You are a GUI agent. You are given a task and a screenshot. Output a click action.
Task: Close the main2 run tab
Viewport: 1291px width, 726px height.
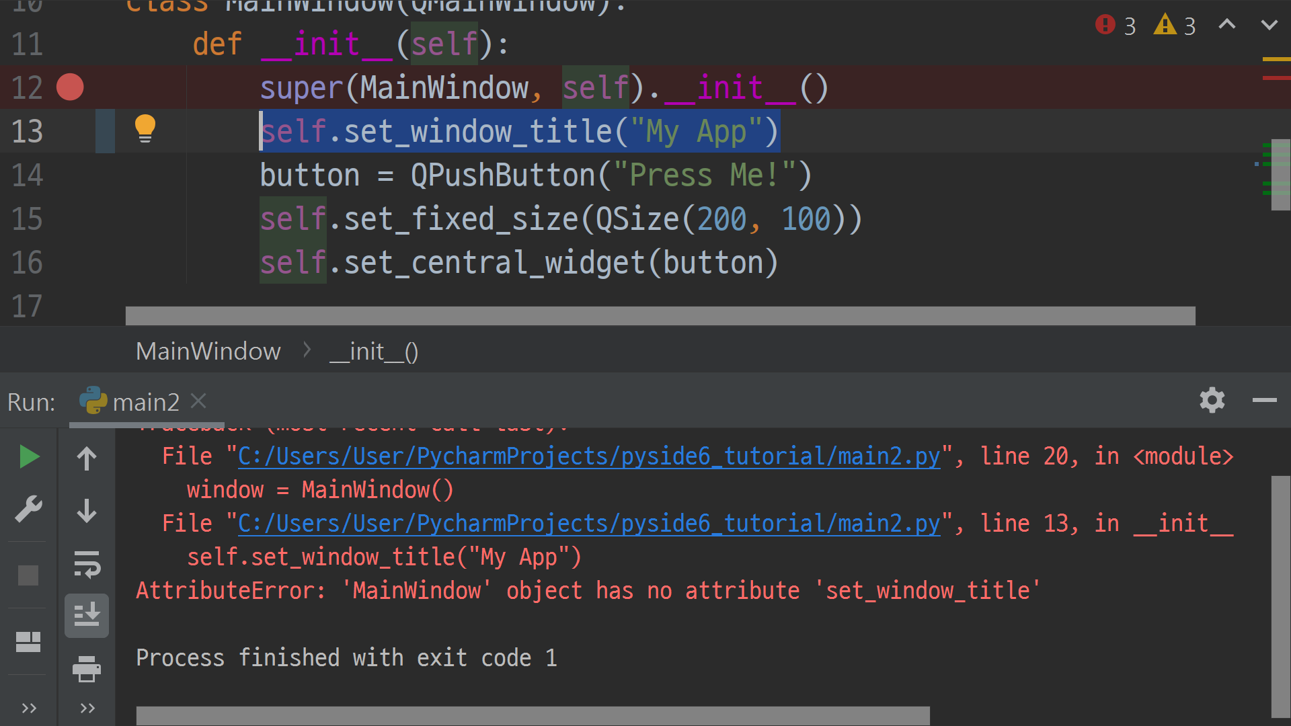[x=198, y=401]
